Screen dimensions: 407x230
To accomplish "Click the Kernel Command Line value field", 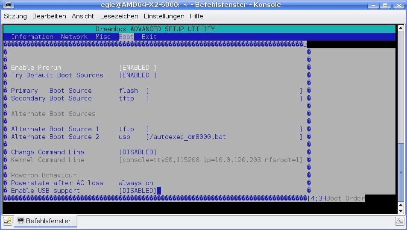I will (x=211, y=160).
